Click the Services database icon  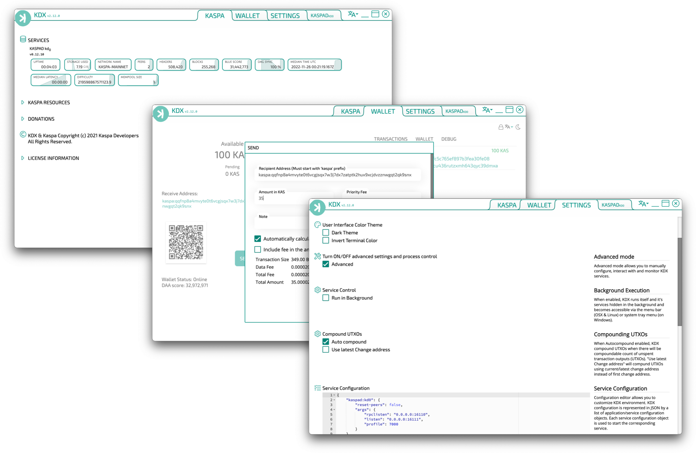pos(23,39)
